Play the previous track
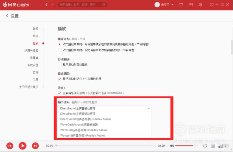 coord(10,146)
